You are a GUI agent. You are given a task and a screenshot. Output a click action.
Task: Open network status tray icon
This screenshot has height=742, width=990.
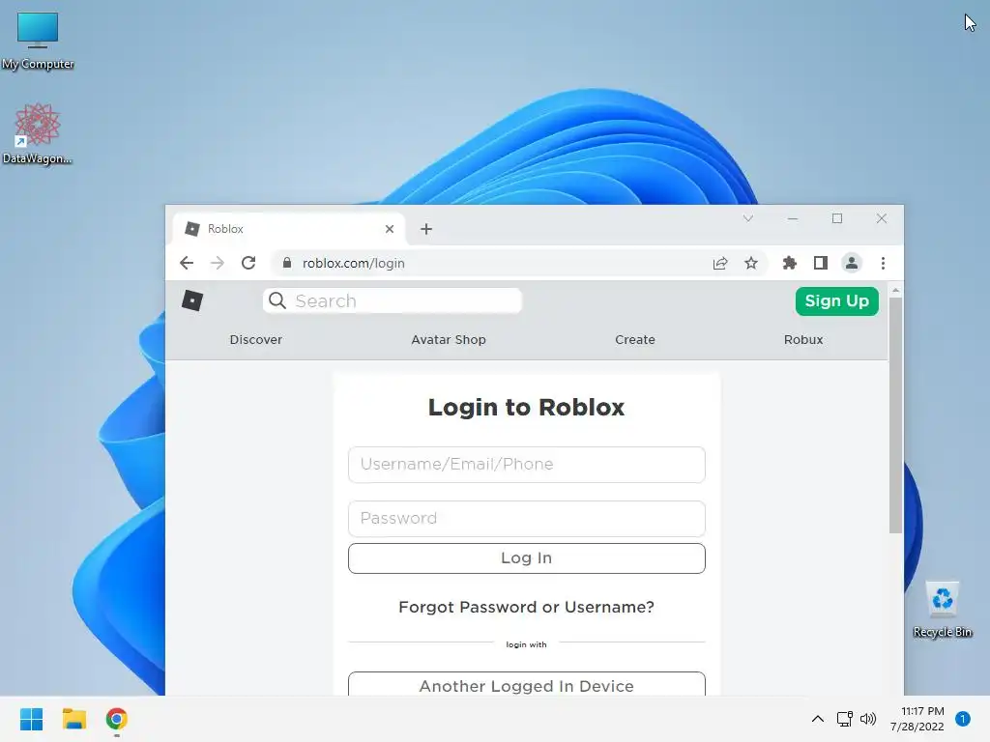pos(844,719)
